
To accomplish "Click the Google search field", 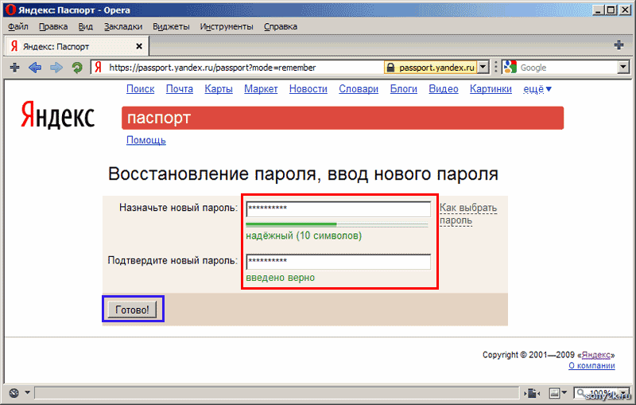I will coord(568,68).
